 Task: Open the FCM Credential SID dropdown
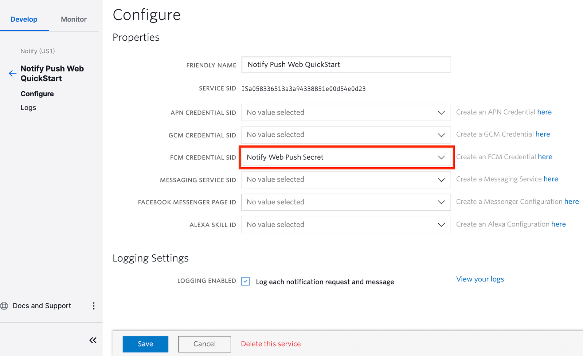tap(441, 157)
